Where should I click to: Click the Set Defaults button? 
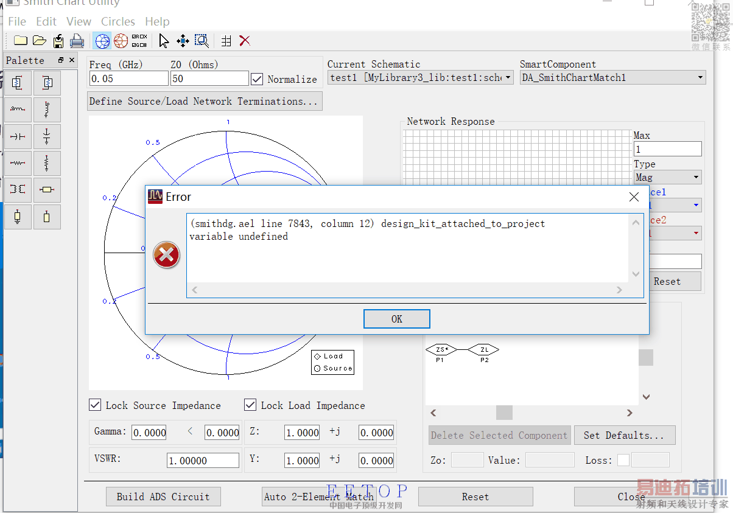pos(625,435)
